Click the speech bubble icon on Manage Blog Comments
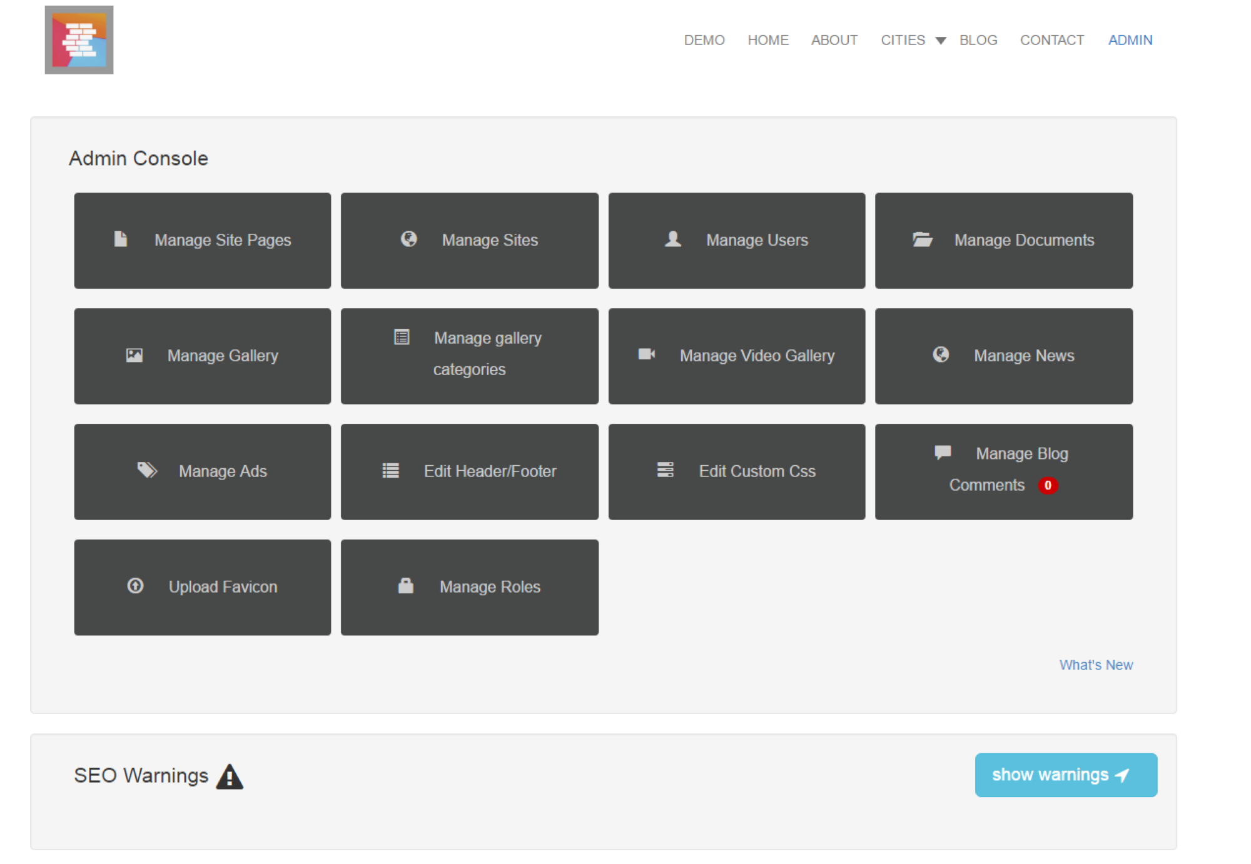This screenshot has height=864, width=1251. click(943, 452)
